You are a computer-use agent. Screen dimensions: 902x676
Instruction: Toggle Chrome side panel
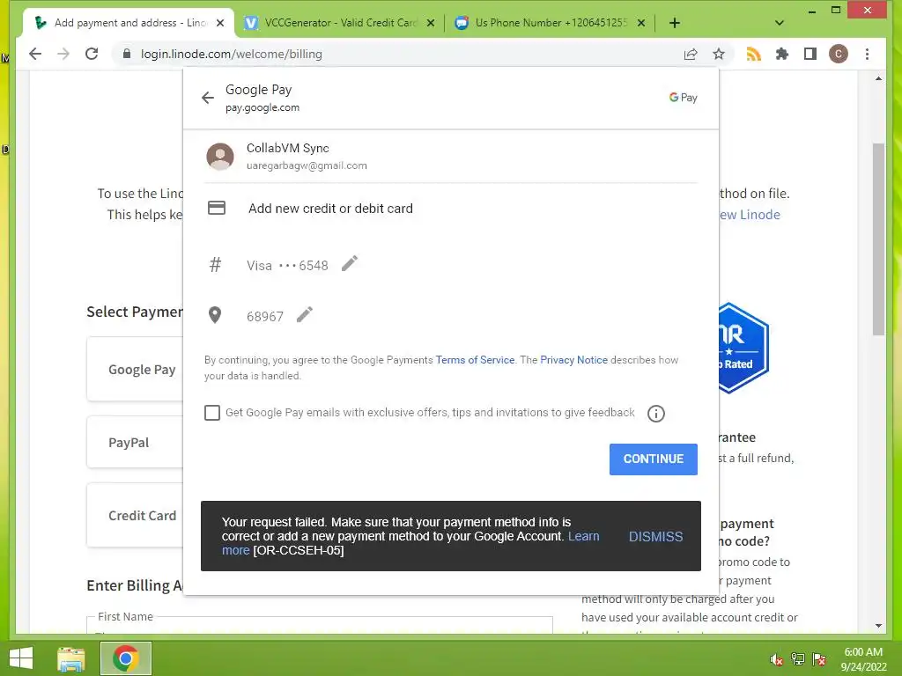click(x=810, y=54)
